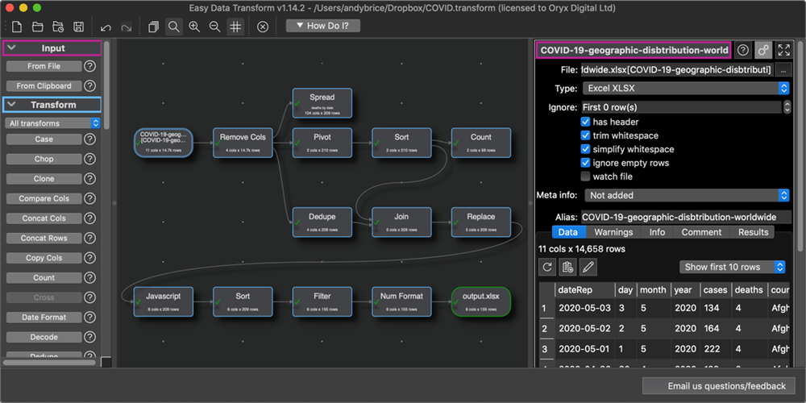
Task: Enable the 'watch file' checkbox
Action: click(586, 177)
